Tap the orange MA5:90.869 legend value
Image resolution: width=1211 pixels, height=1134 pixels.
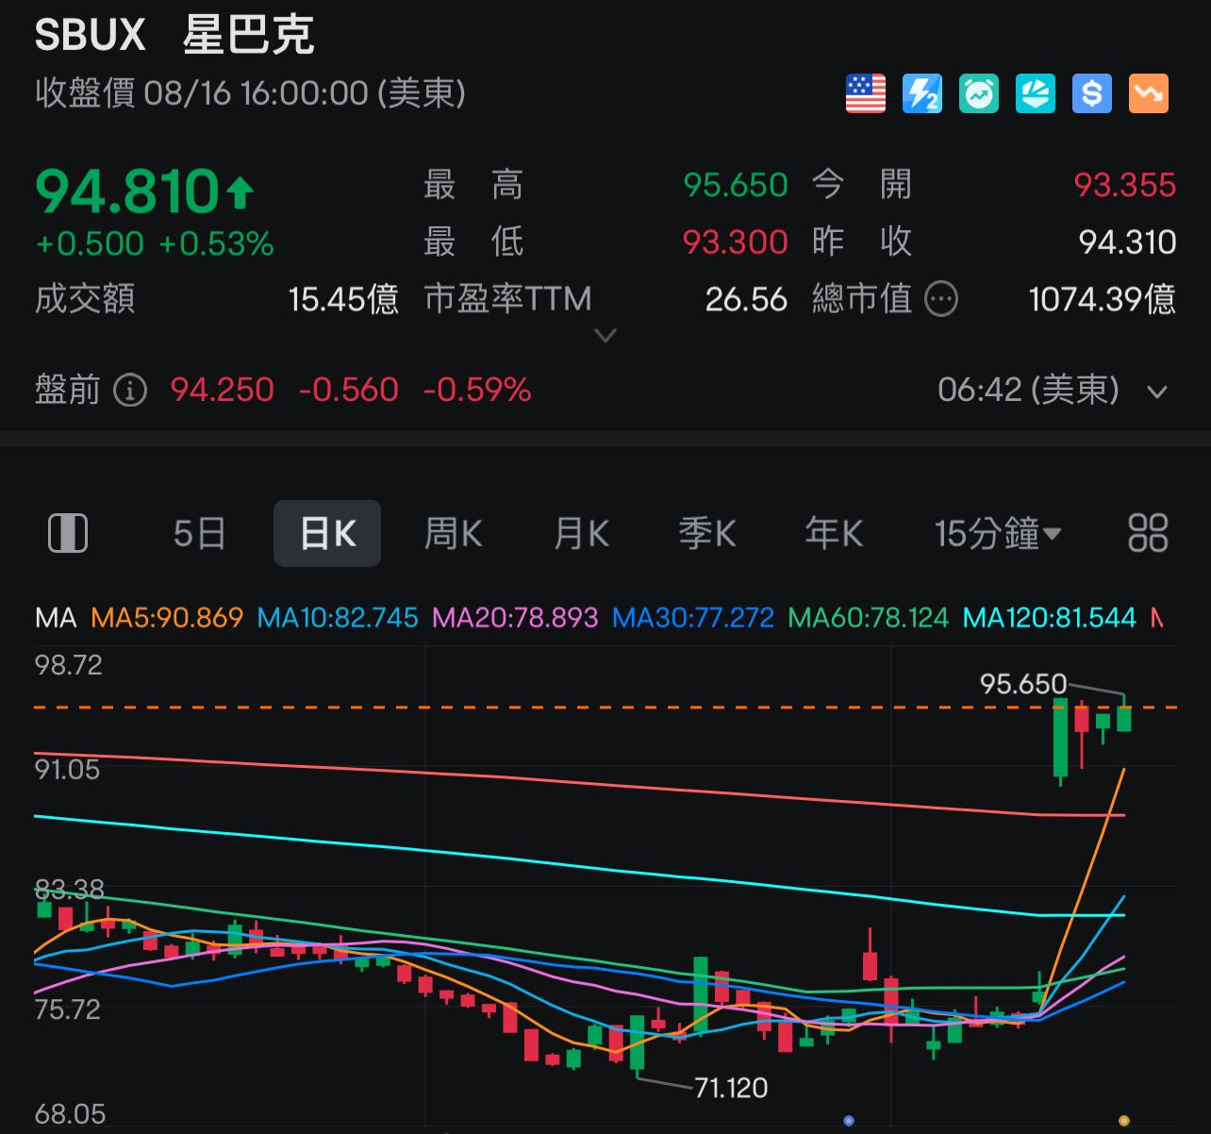click(x=167, y=618)
